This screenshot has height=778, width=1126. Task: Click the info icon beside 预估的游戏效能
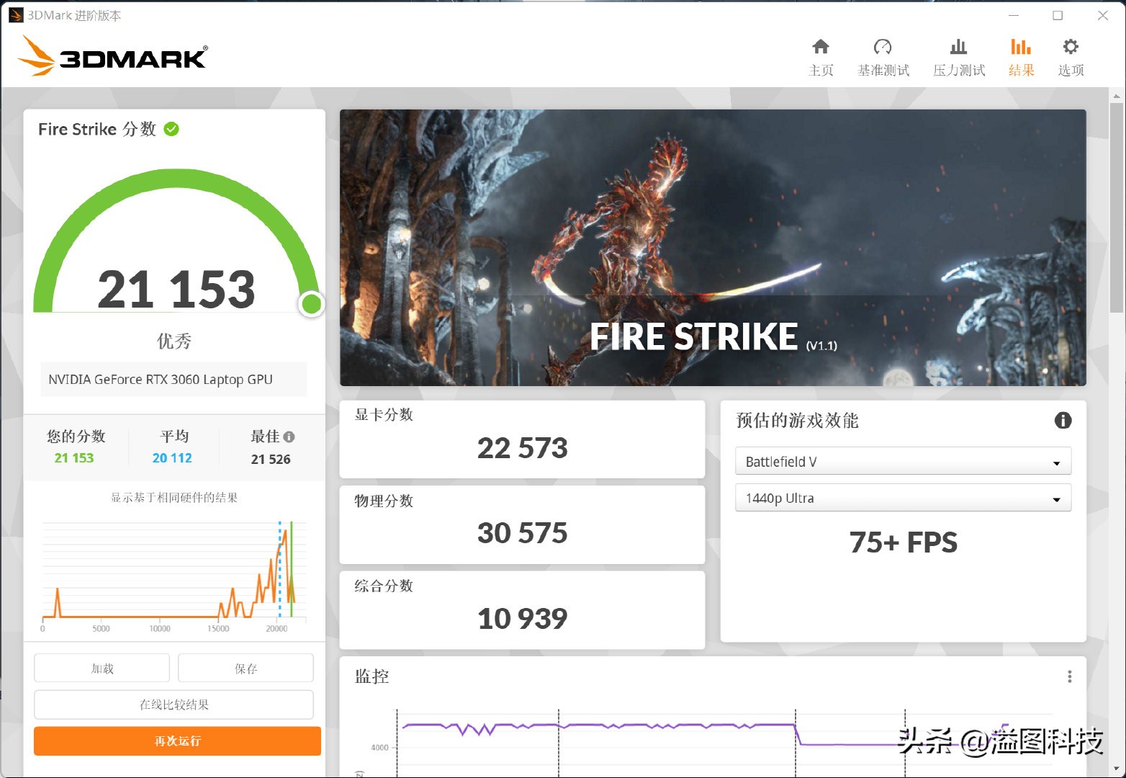[x=1063, y=421]
